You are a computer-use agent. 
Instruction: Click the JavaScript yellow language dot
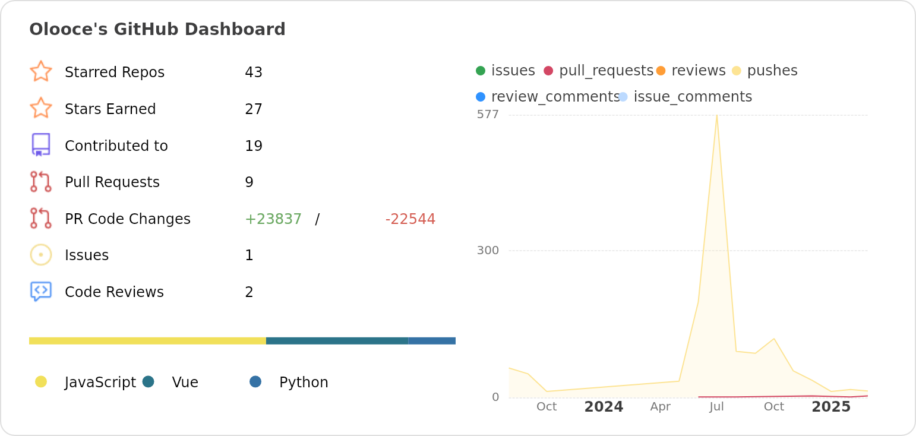point(41,381)
